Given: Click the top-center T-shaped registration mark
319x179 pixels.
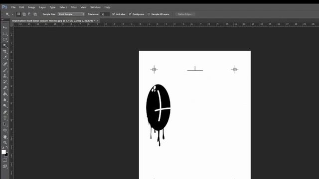Looking at the screenshot, I should pos(195,69).
